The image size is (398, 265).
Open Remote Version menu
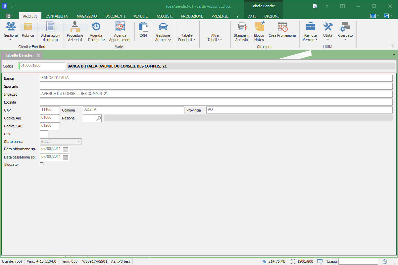310,31
